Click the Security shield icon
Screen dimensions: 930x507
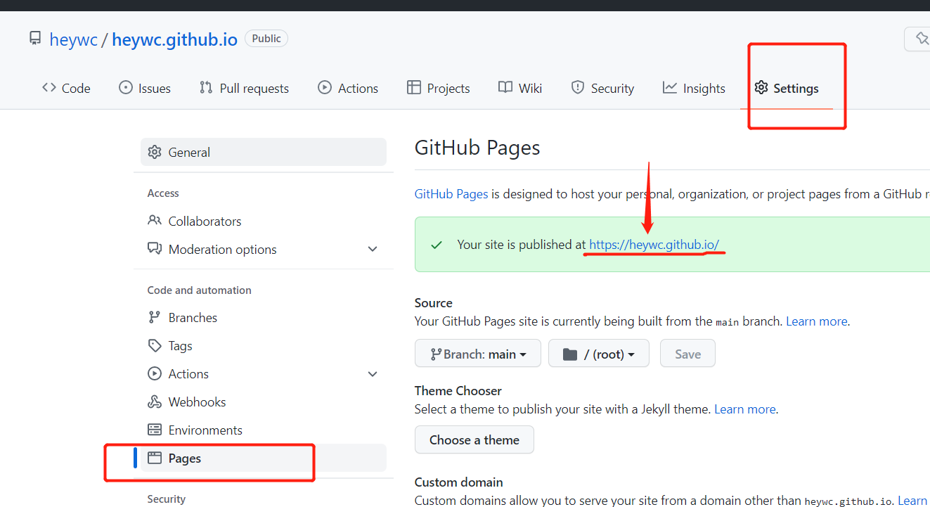coord(578,87)
